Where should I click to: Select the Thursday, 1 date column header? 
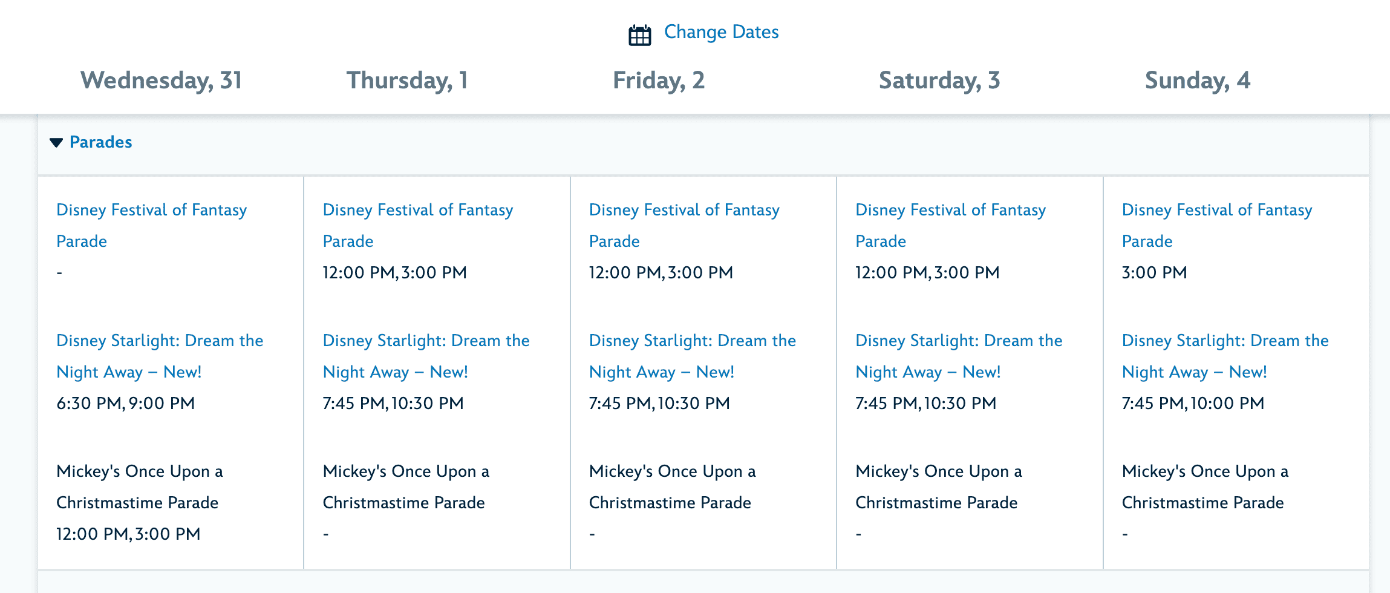(x=407, y=80)
